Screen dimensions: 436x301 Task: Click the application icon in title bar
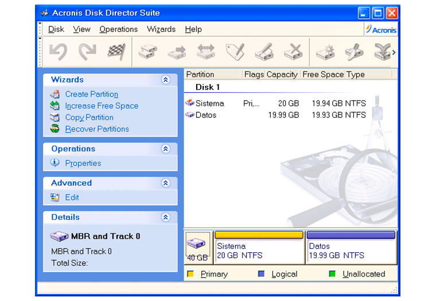click(45, 13)
